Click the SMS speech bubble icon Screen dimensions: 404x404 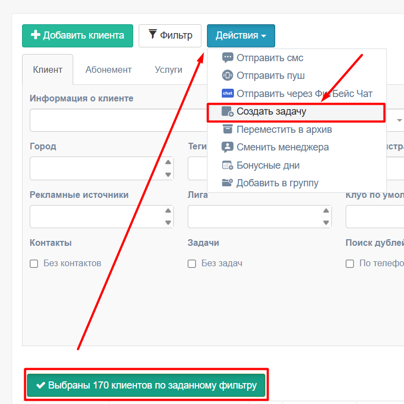227,57
